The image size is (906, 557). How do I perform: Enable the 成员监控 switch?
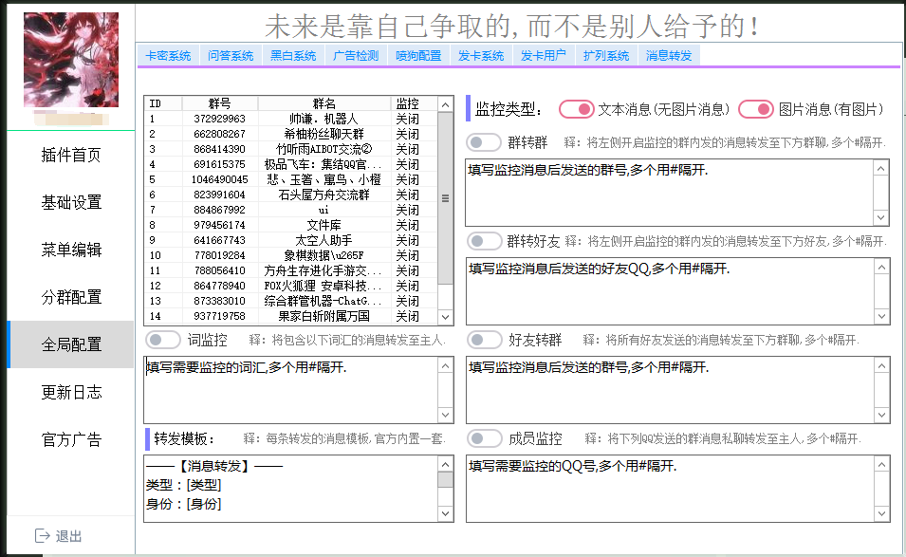pyautogui.click(x=485, y=438)
